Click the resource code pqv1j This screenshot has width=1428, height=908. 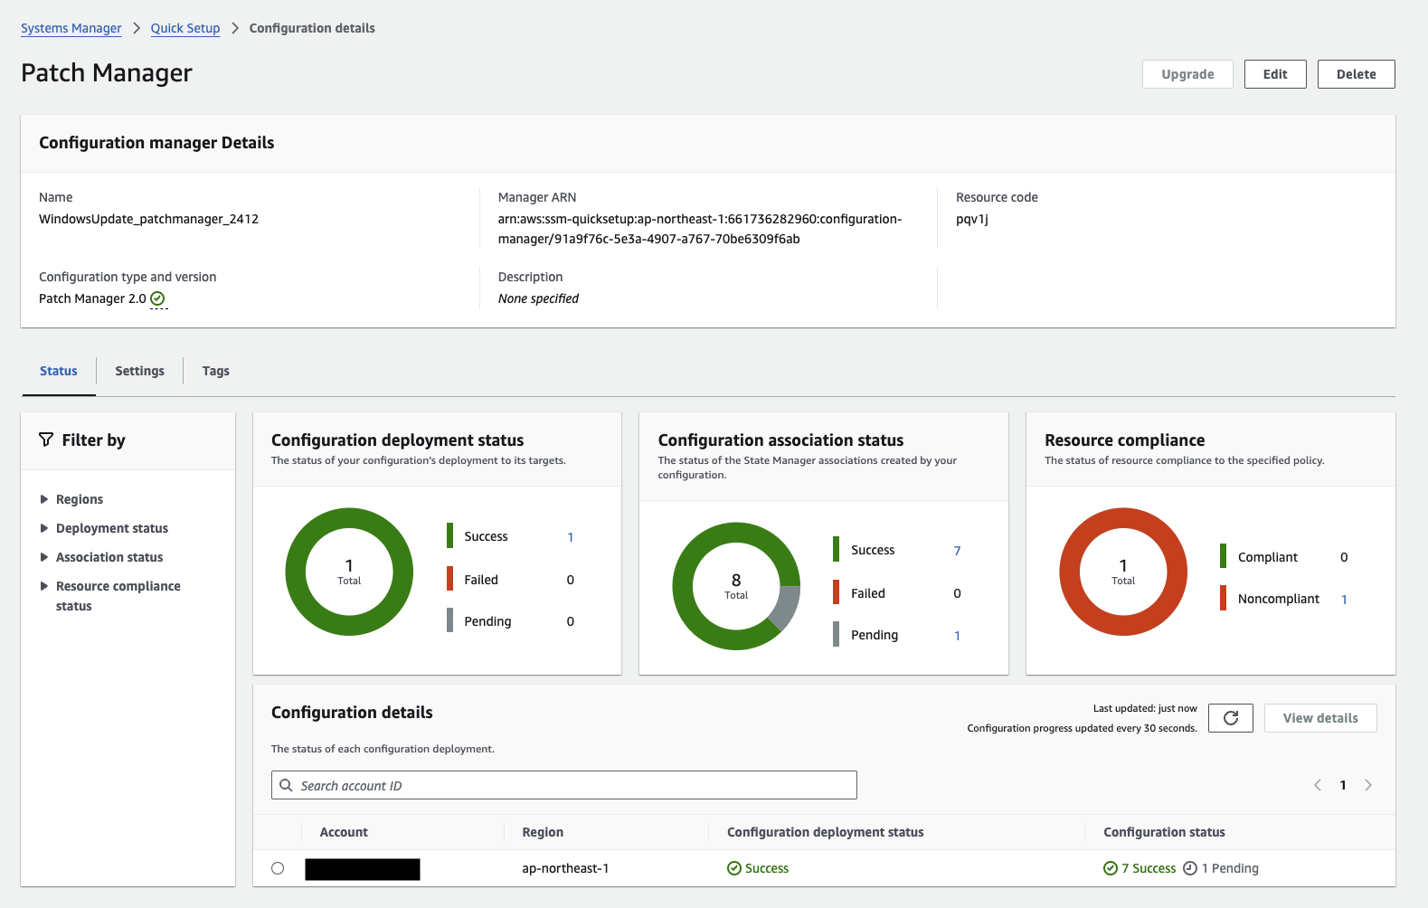click(x=972, y=219)
